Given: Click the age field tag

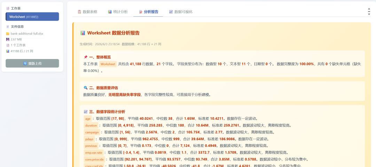Looking at the screenshot, I should (88, 119).
